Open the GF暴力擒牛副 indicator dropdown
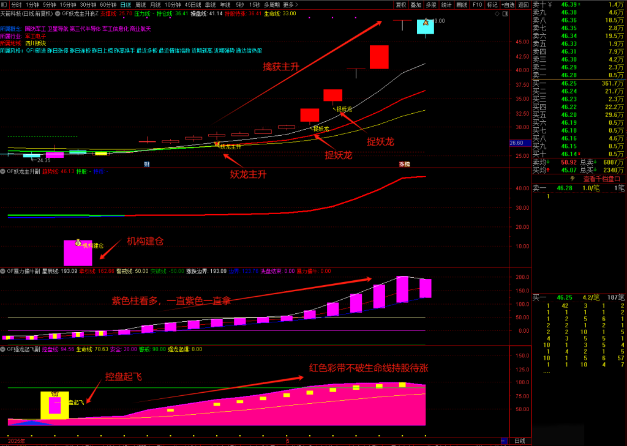627x446 pixels. 3,271
